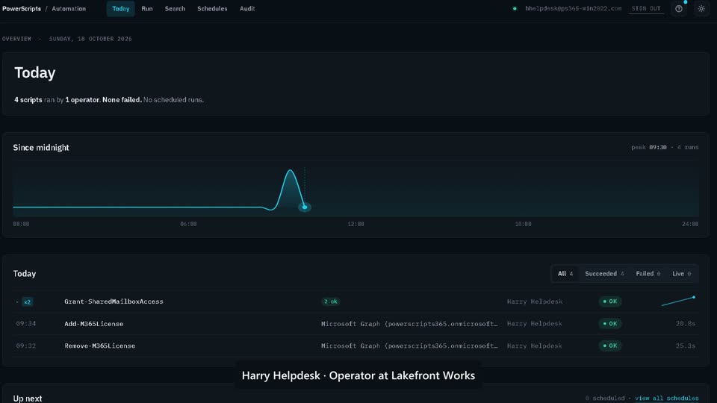Click the 25.3s duration value
Viewport: 717px width, 403px height.
[686, 346]
